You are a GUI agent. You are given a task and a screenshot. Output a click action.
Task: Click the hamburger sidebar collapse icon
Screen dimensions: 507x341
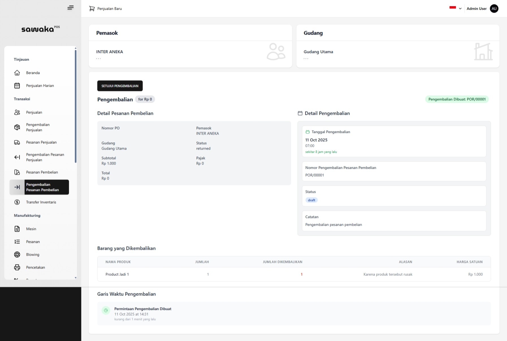70,8
